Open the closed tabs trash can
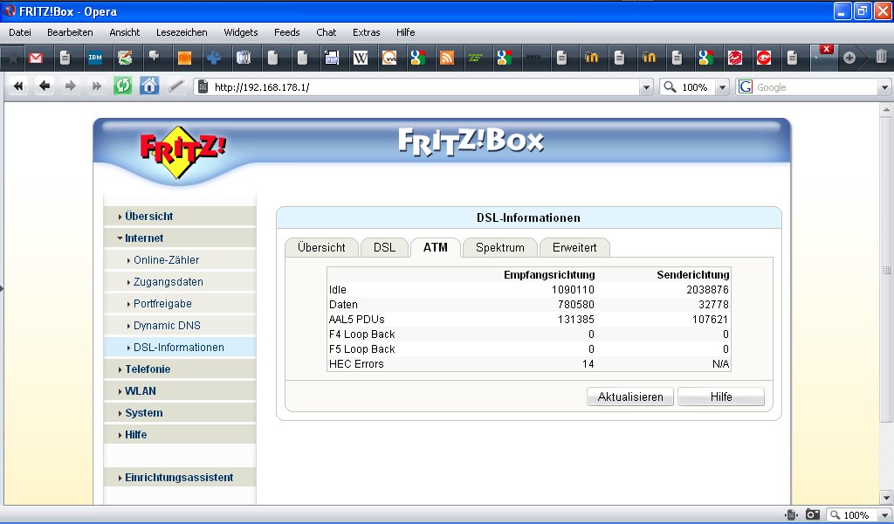Viewport: 894px width, 524px height. (x=881, y=58)
